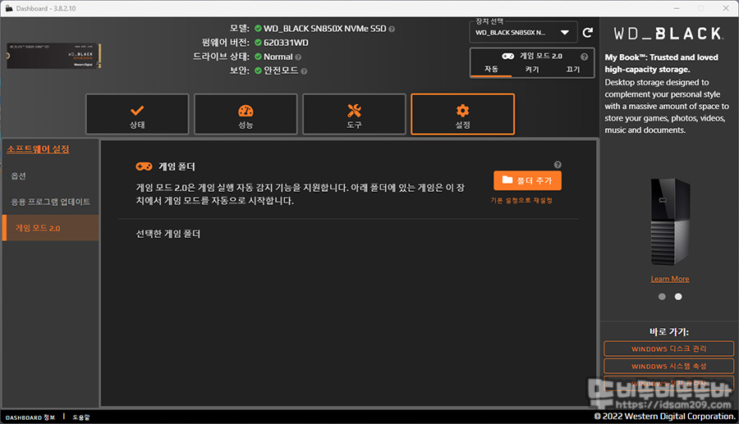Viewport: 739px width, 424px height.
Task: Open the 성능 performance tab
Action: pyautogui.click(x=246, y=114)
